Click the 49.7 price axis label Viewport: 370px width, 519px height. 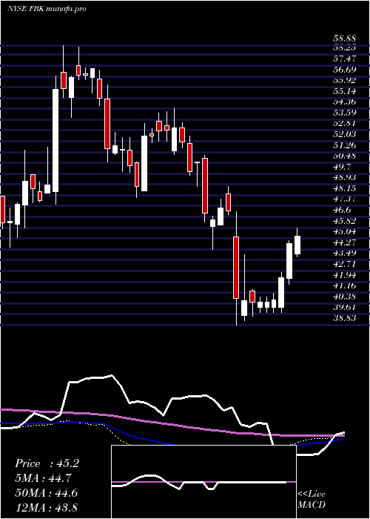(x=342, y=167)
